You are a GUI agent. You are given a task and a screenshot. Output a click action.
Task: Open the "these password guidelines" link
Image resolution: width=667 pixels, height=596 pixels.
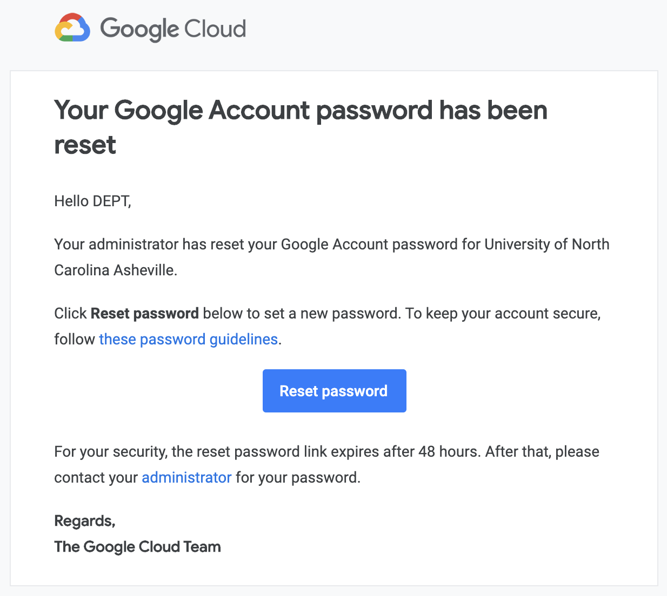point(188,339)
